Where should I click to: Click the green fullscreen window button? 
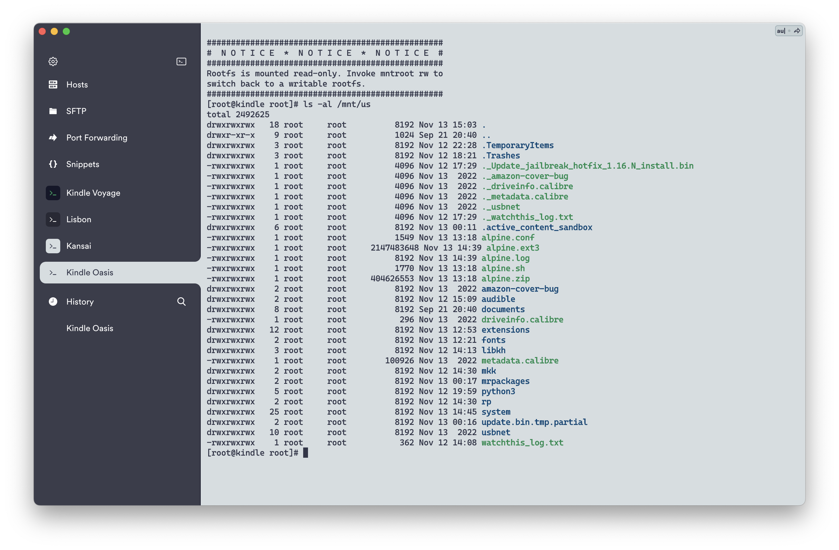pyautogui.click(x=66, y=31)
